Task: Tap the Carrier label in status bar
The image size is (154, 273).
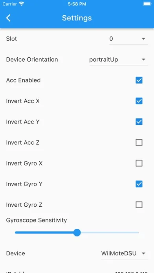Action: click(x=10, y=4)
